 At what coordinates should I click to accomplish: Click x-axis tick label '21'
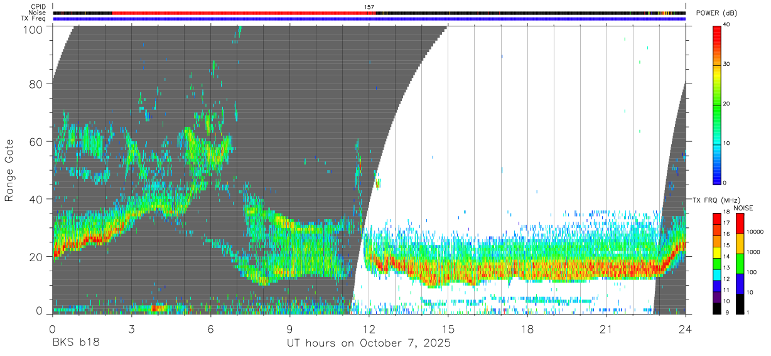point(607,329)
